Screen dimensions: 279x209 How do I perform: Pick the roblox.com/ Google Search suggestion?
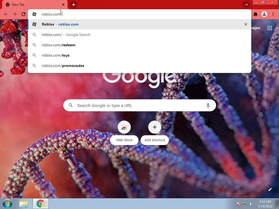point(139,35)
